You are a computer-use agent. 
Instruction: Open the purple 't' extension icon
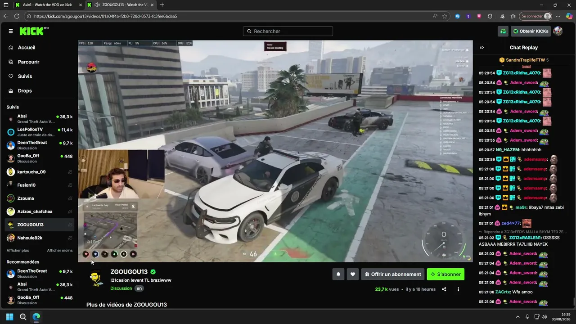(x=468, y=16)
